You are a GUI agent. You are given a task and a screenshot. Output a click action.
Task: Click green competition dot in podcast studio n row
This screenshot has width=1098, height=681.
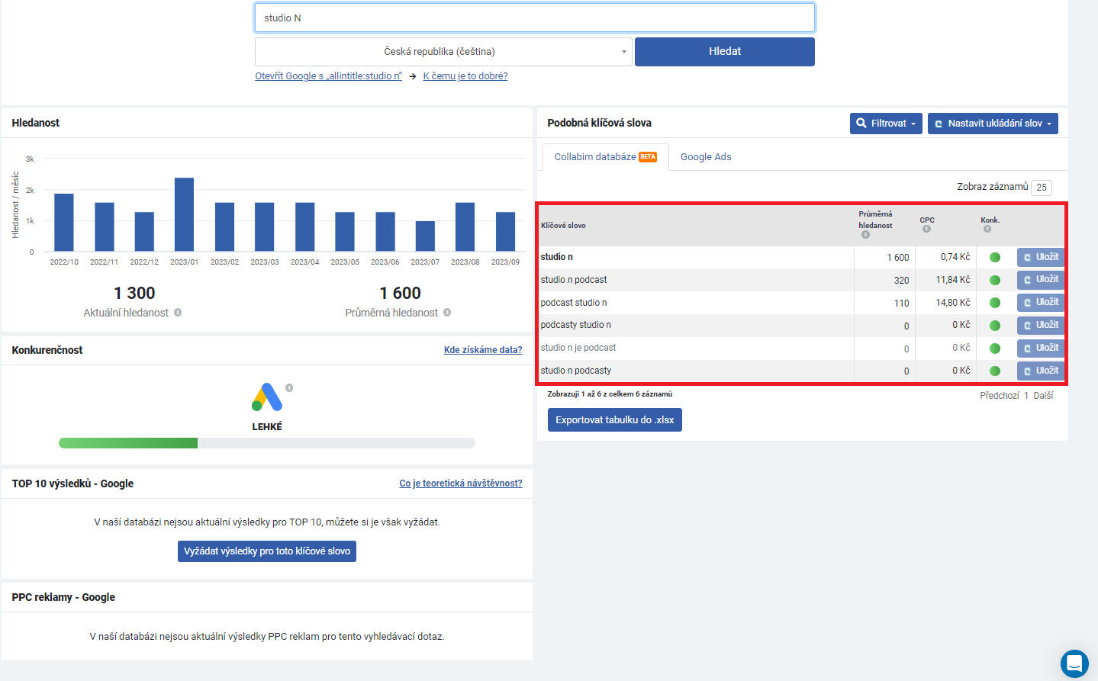coord(995,303)
